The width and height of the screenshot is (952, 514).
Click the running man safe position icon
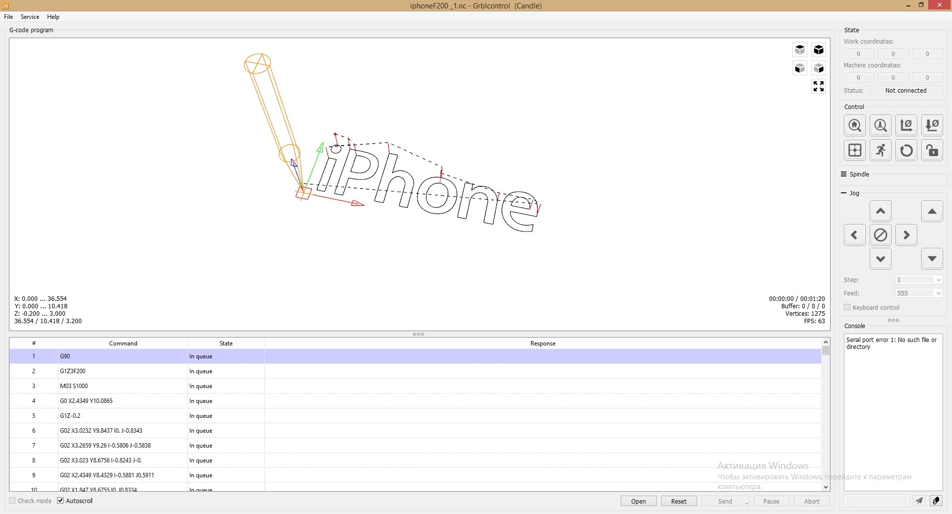click(881, 150)
